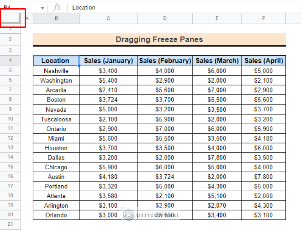Select column F header

point(263,18)
